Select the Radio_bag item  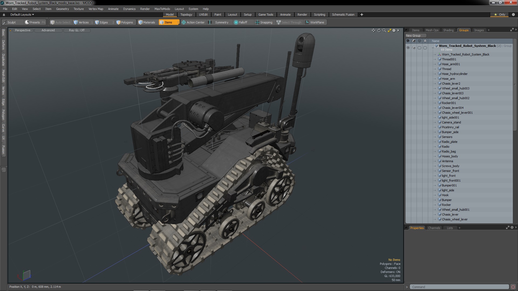pos(449,151)
